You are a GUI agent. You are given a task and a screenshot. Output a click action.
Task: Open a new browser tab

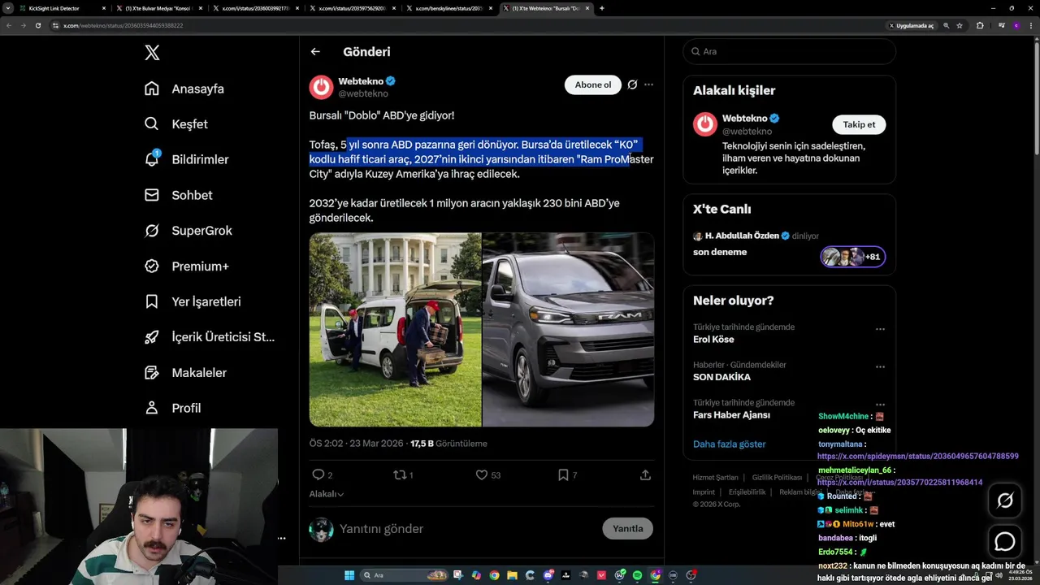(x=601, y=8)
